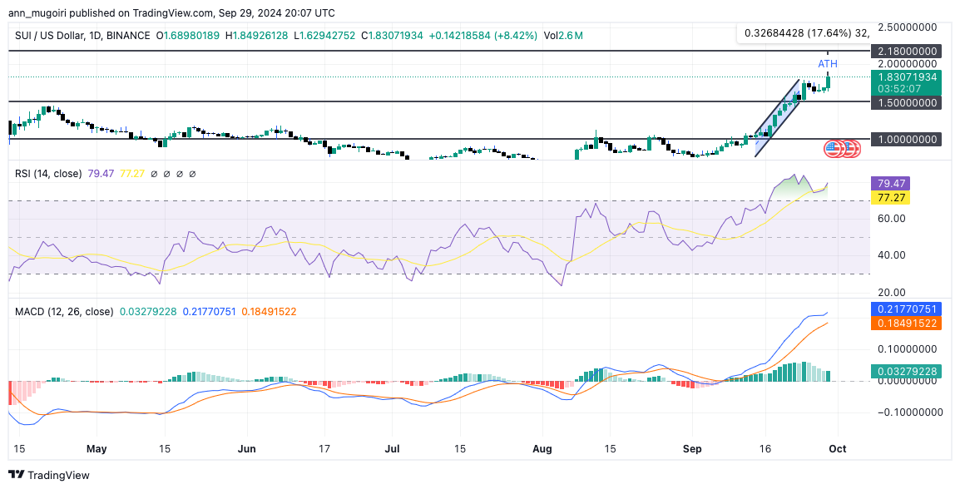Click the purple 79.47 value in the RSI legend
Image resolution: width=960 pixels, height=489 pixels.
pos(101,174)
